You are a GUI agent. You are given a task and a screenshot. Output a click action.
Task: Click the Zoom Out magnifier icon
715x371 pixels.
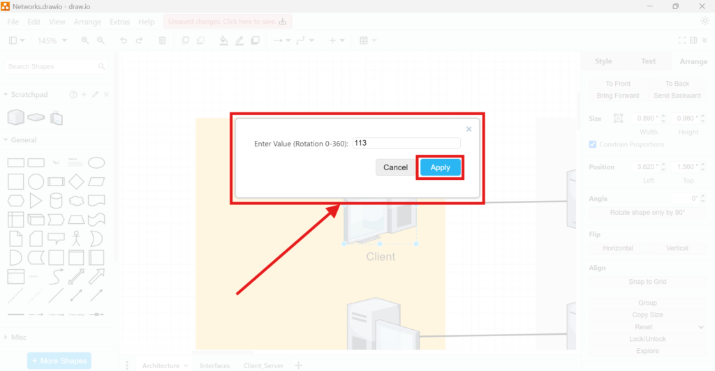(x=101, y=40)
